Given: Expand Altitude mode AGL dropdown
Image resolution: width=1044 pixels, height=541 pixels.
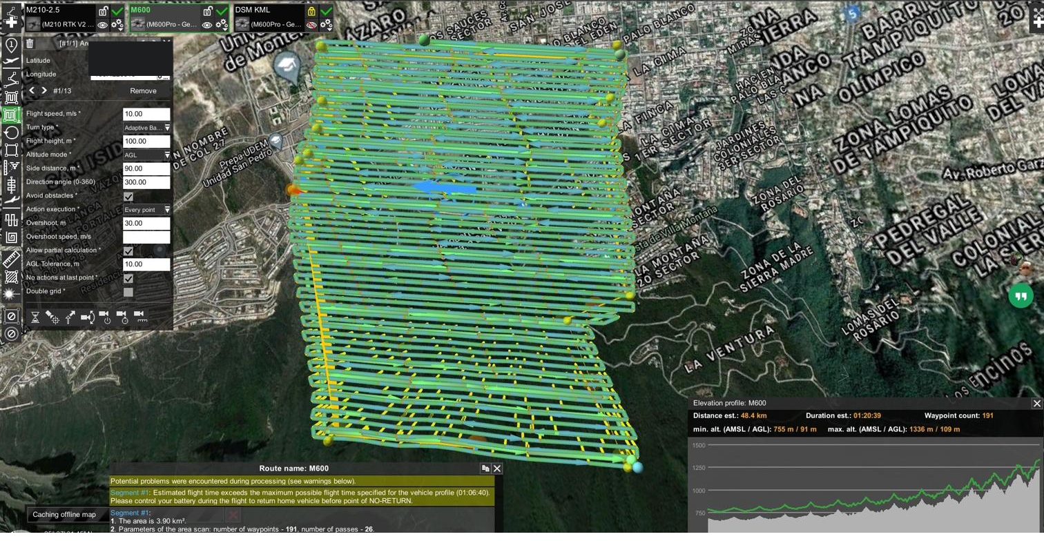Looking at the screenshot, I should click(146, 155).
